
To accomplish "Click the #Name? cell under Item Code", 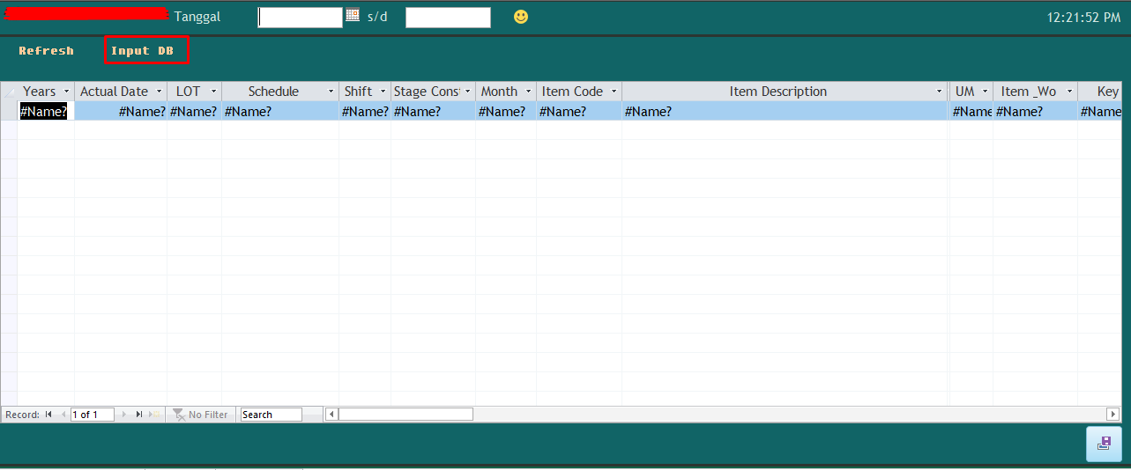I will tap(579, 111).
